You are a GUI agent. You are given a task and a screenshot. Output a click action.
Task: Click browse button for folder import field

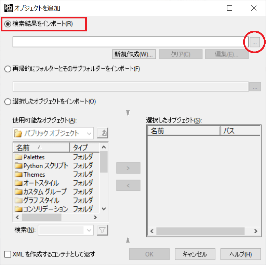click(x=255, y=87)
